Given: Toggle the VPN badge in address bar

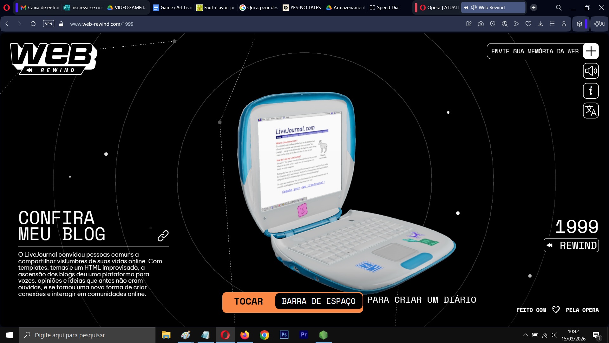Looking at the screenshot, I should 49,24.
